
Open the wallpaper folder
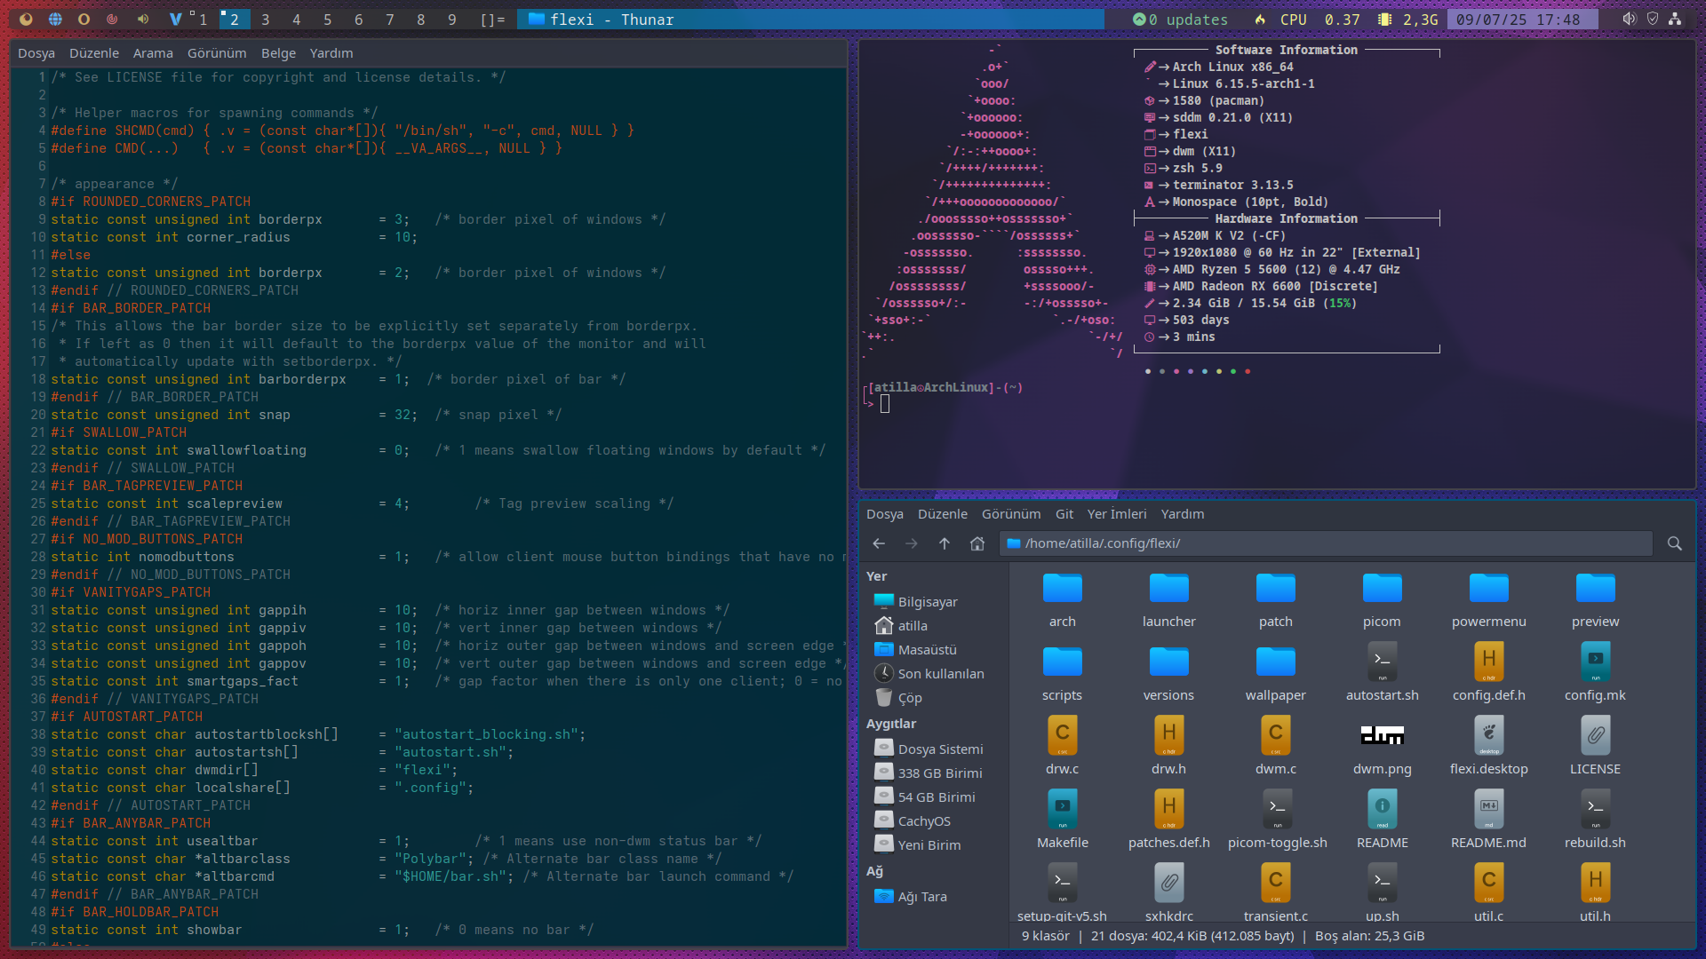point(1276,674)
